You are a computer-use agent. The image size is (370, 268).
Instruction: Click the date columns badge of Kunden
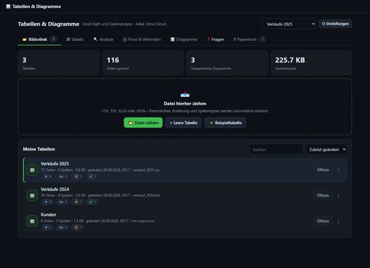pyautogui.click(x=78, y=228)
